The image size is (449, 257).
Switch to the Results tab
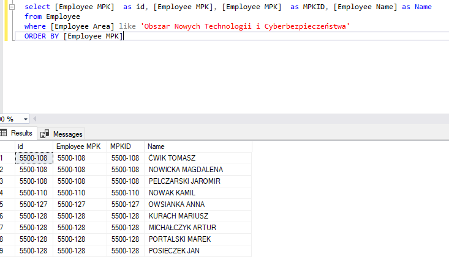tap(18, 133)
